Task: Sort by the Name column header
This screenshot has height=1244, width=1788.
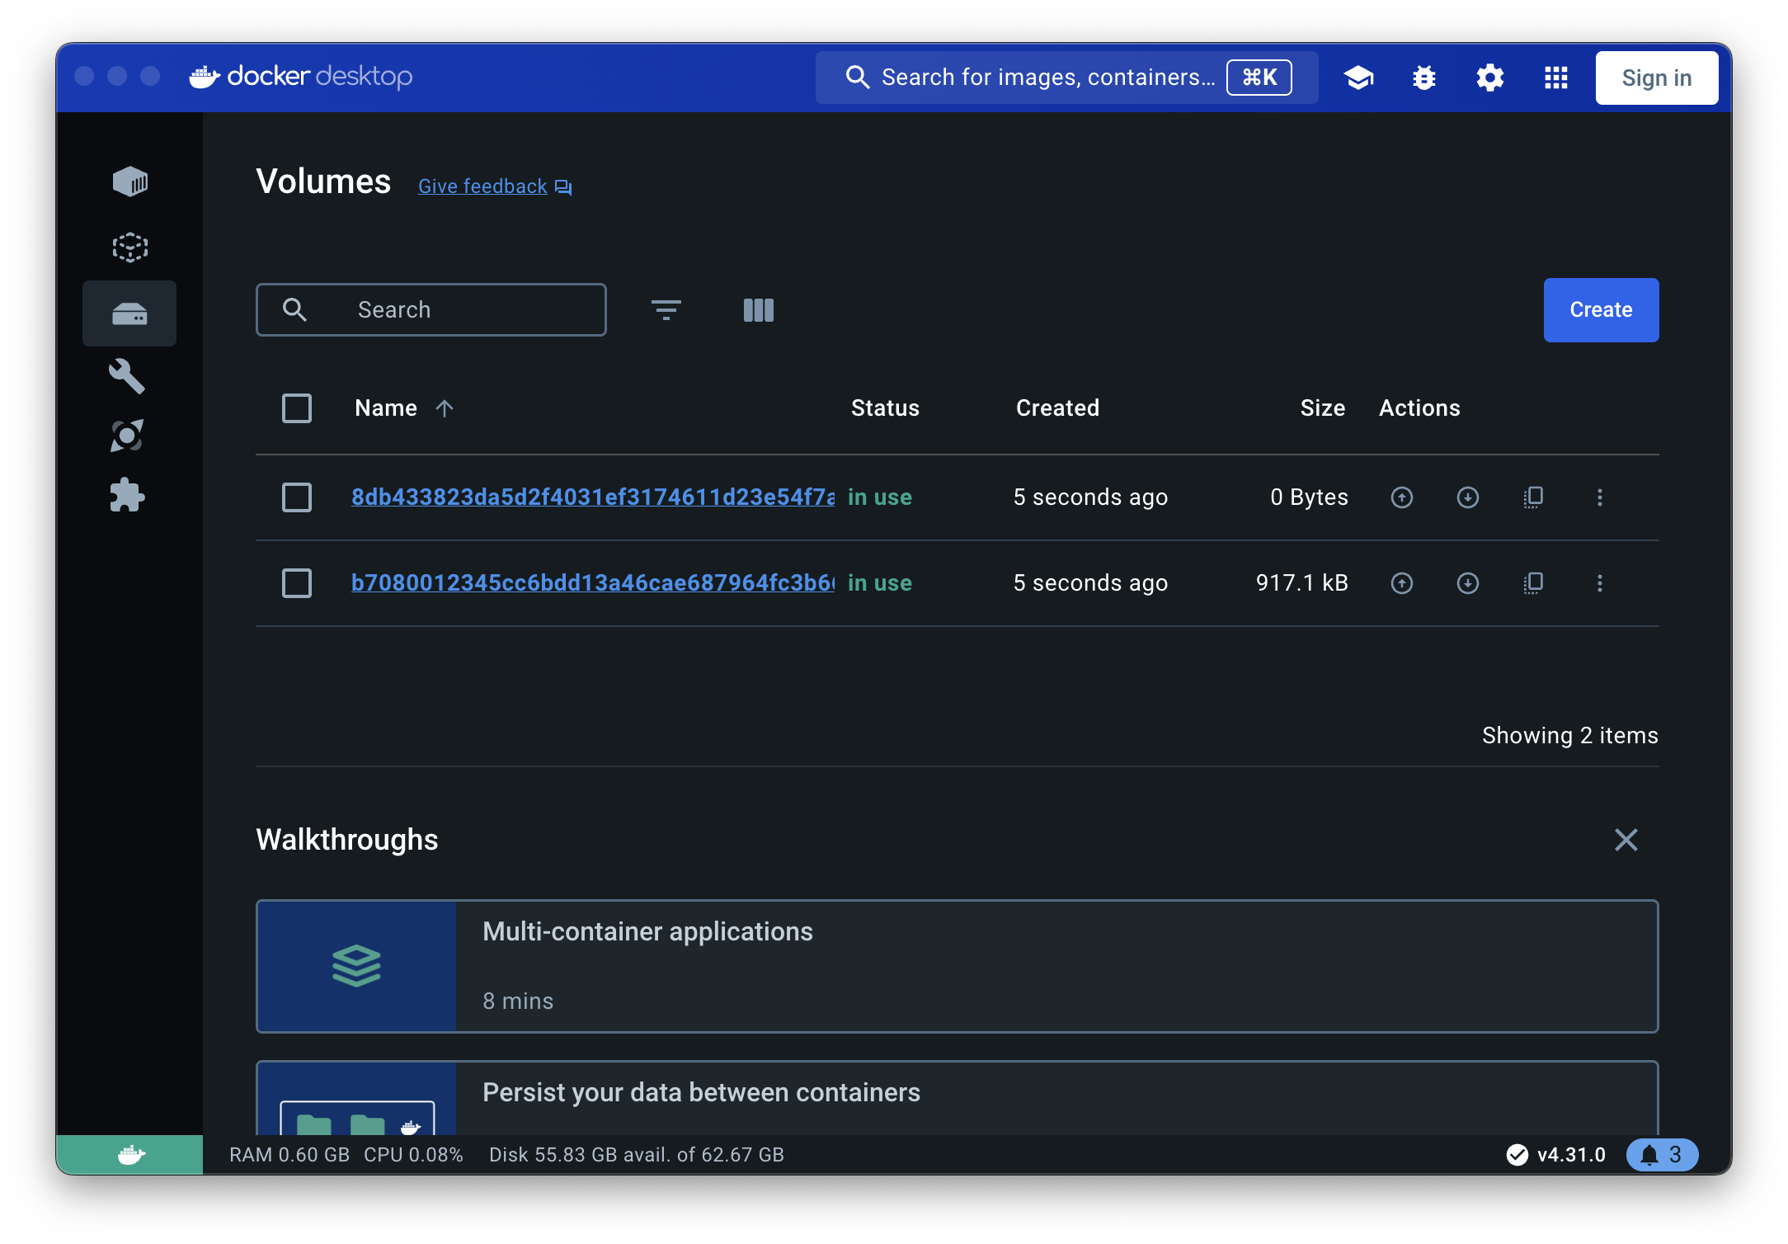Action: (386, 408)
